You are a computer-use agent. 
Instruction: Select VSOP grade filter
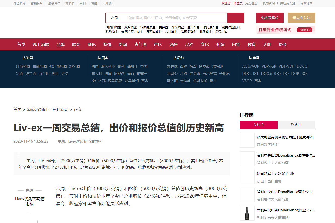click(247, 81)
